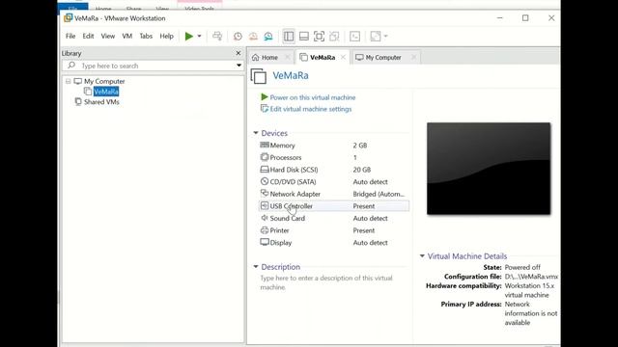Click the large VeMaRa VM header icon
618x347 pixels.
pos(259,76)
